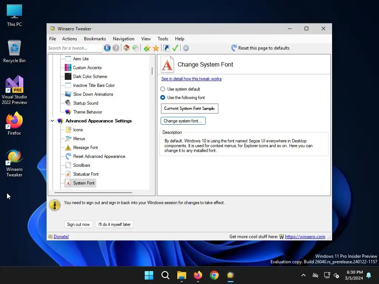
Task: Select Theme Behavior in the tree
Action: coord(87,112)
